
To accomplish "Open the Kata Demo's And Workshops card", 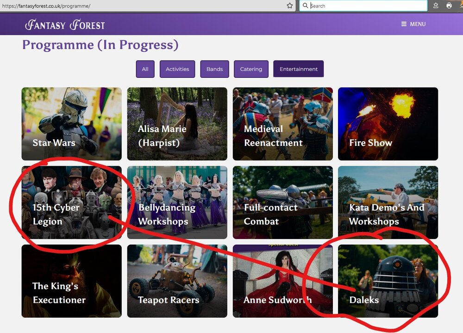I will click(388, 202).
